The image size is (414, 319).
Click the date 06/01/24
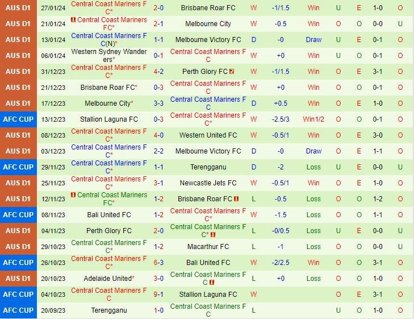[x=53, y=56]
